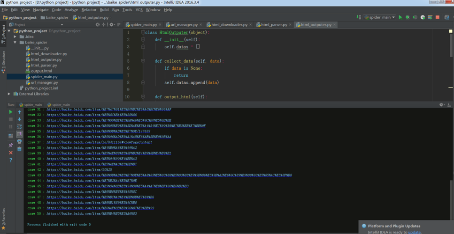Open the Run panel gear settings
The width and height of the screenshot is (454, 234).
point(441,104)
